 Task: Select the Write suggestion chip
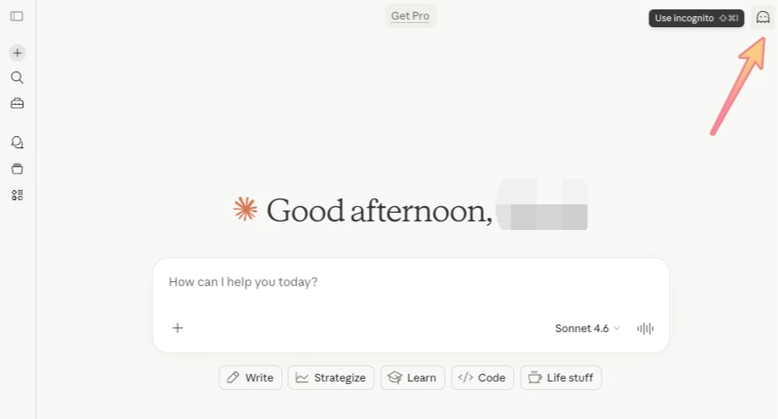click(251, 378)
